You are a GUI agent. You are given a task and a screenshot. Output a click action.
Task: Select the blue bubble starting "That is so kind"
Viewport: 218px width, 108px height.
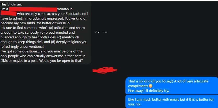click(x=171, y=86)
